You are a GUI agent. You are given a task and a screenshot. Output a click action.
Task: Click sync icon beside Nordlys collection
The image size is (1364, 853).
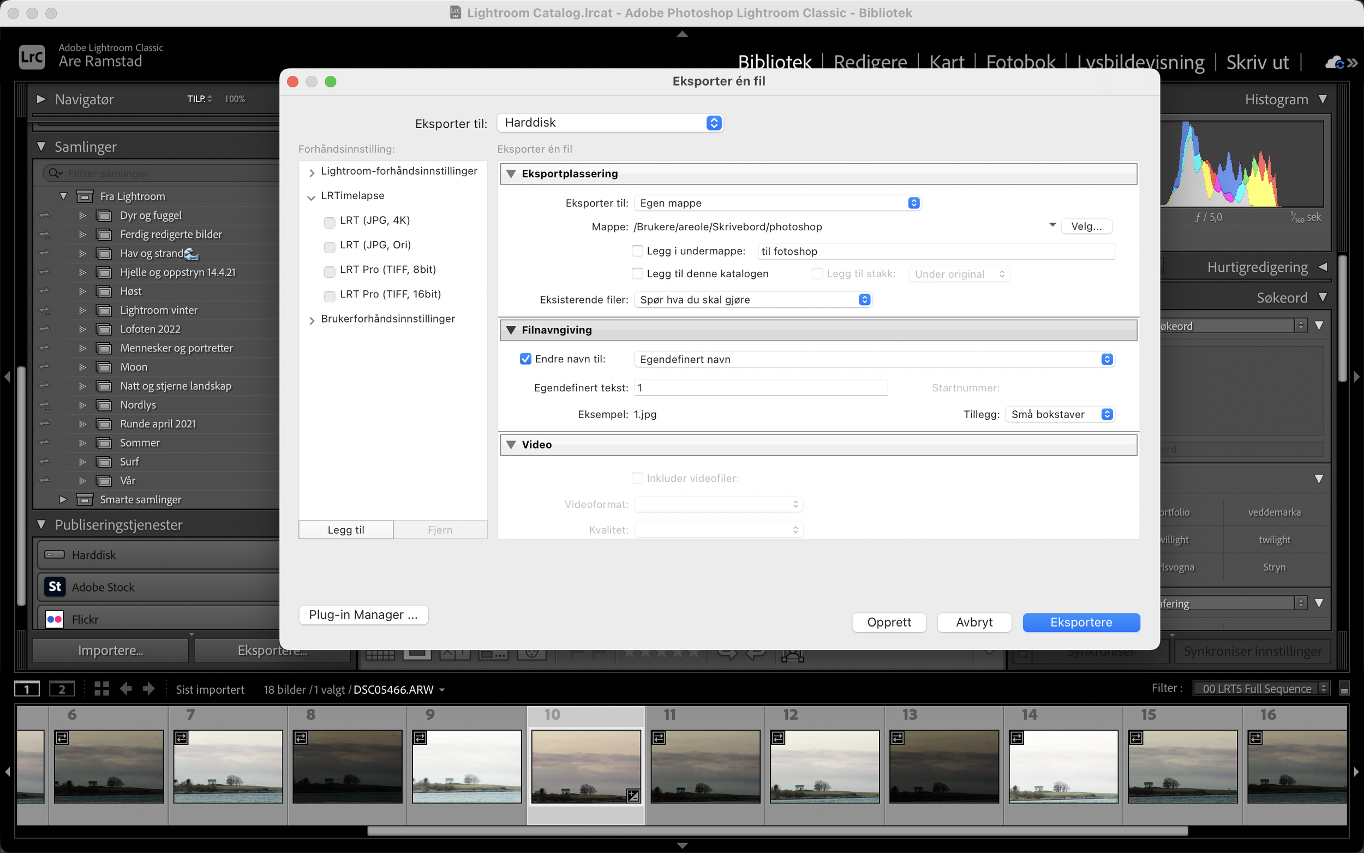tap(45, 405)
